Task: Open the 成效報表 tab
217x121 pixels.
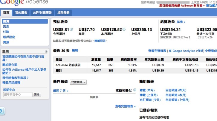Action: tap(63, 13)
